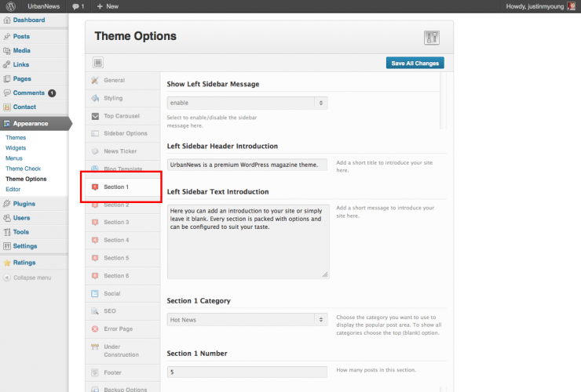The height and width of the screenshot is (392, 581).
Task: Click the tools icon in Theme Options header
Action: click(432, 38)
